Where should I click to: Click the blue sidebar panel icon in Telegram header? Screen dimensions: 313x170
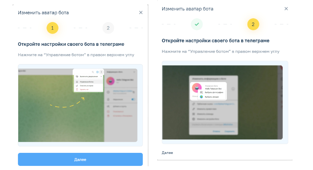pyautogui.click(x=97, y=72)
